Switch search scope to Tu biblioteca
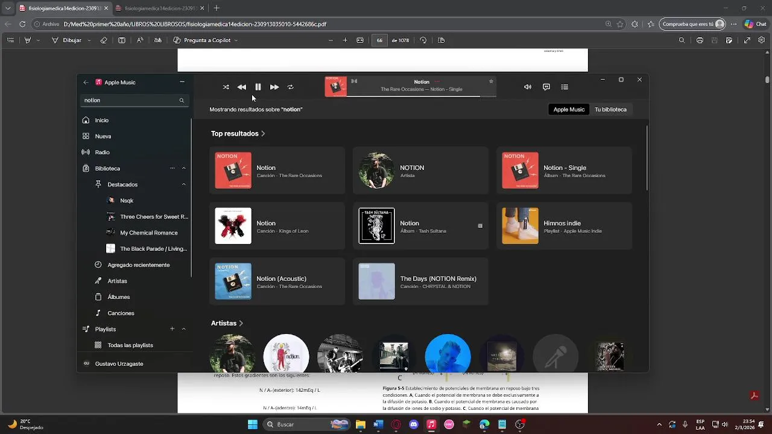This screenshot has height=434, width=772. 610,109
